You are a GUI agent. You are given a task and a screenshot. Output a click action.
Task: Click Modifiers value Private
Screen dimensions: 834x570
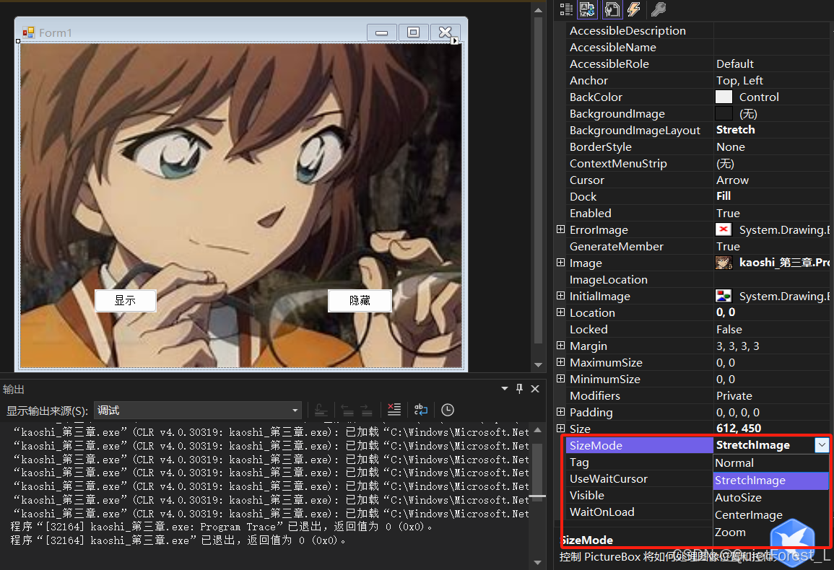(x=734, y=395)
